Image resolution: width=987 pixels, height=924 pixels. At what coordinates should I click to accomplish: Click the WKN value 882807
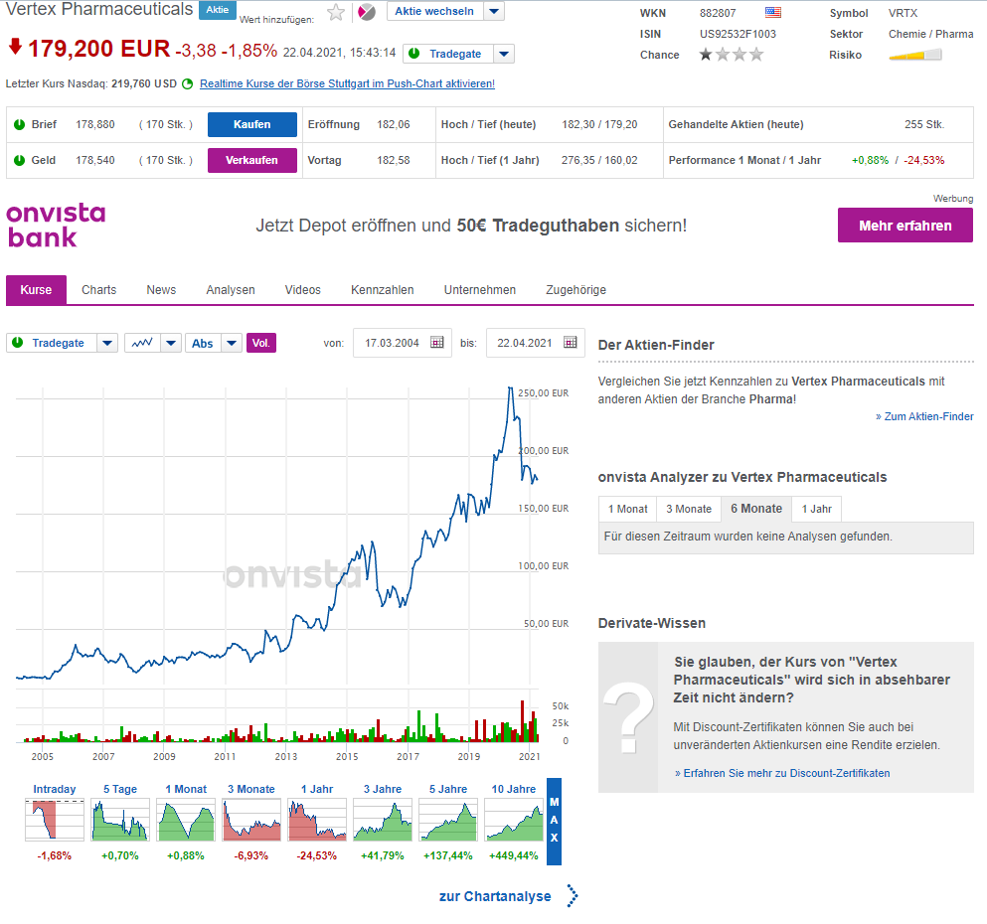(x=718, y=13)
